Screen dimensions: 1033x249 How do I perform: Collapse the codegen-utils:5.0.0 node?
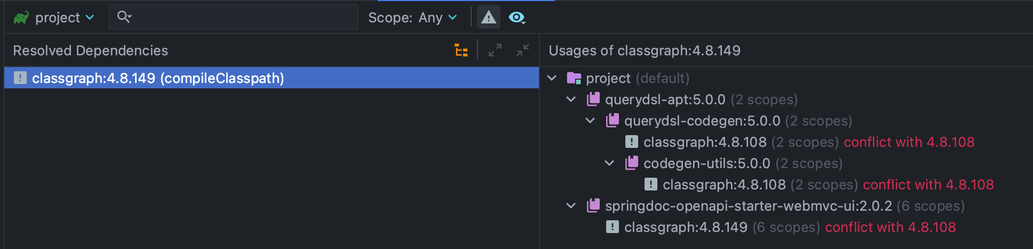(x=609, y=163)
